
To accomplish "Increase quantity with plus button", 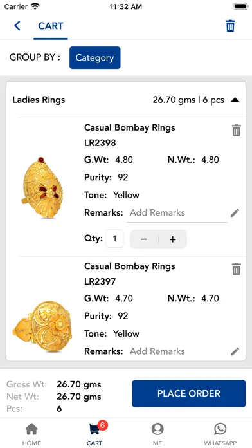I will pyautogui.click(x=173, y=239).
